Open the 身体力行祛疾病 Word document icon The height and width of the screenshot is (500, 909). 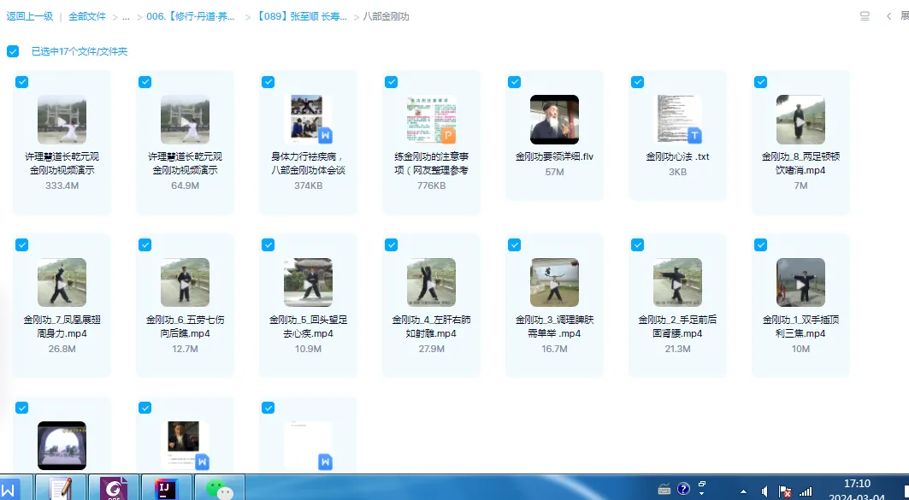pos(309,120)
